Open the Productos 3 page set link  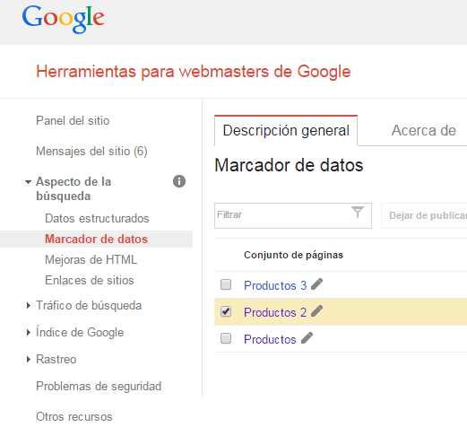tap(275, 285)
